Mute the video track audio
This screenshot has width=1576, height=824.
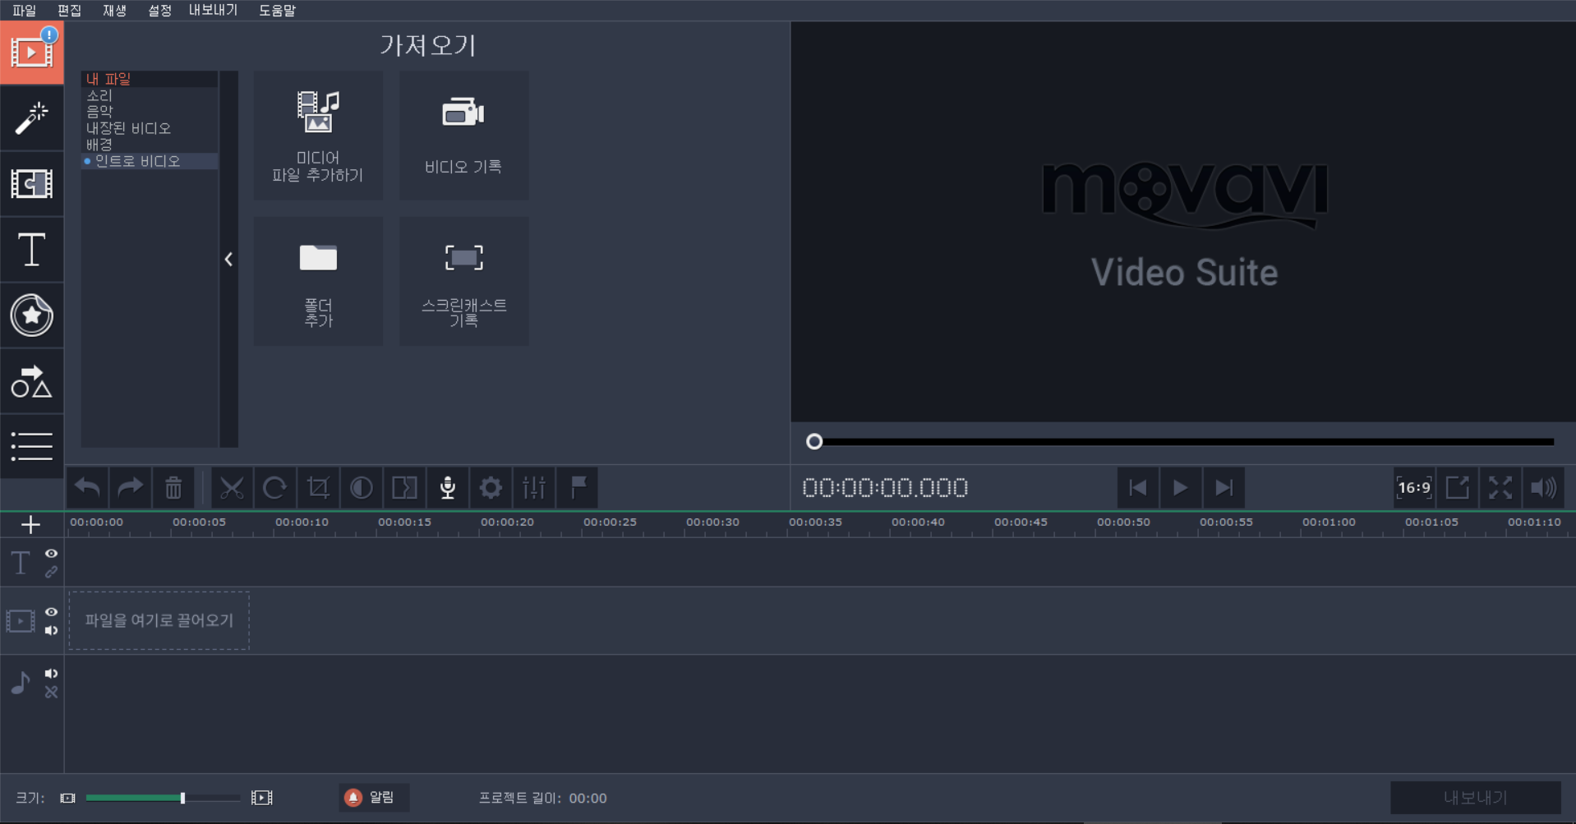point(51,631)
